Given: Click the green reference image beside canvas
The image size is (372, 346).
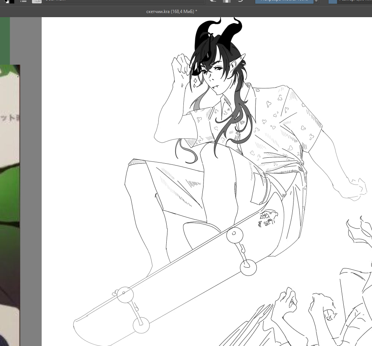Looking at the screenshot, I should pos(10,205).
